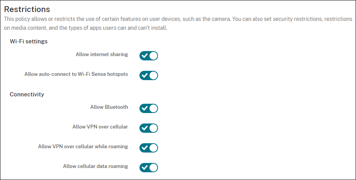Click the "Allow Bluetooth" label text
356x180 pixels.
109,107
